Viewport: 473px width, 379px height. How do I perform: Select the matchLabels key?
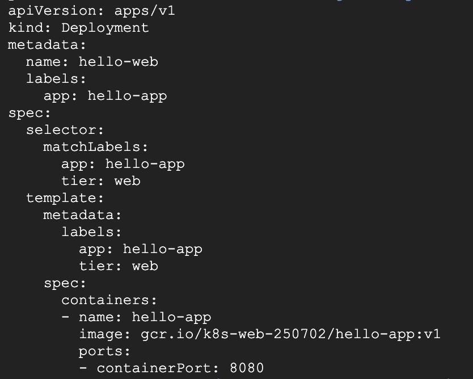pyautogui.click(x=95, y=147)
